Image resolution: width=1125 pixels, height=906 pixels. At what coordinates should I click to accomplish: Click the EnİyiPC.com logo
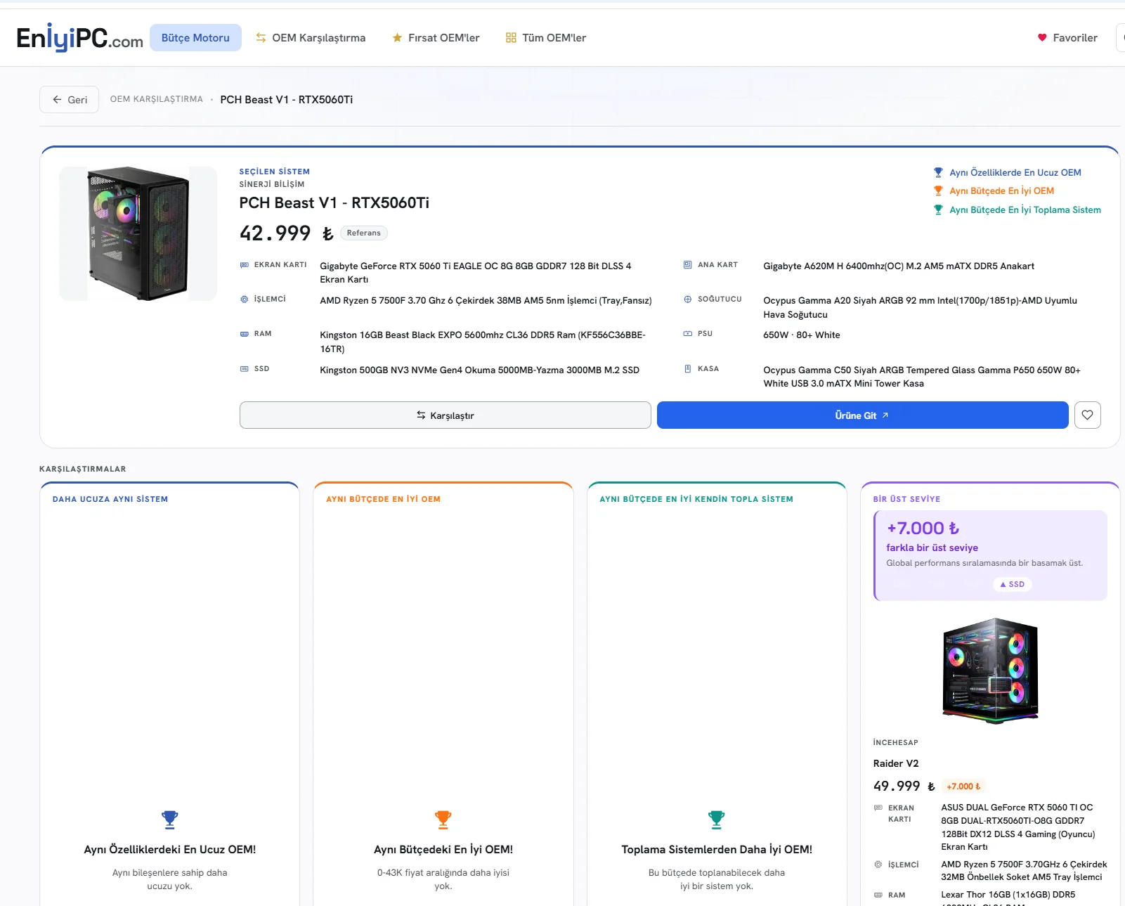coord(80,38)
